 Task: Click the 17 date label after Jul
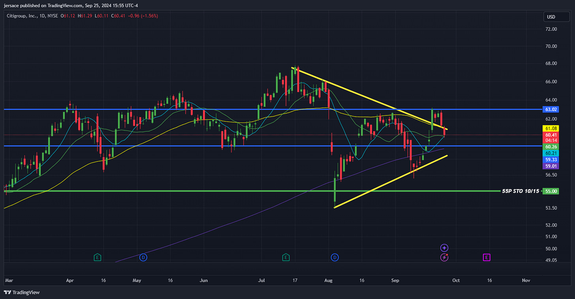pos(294,280)
